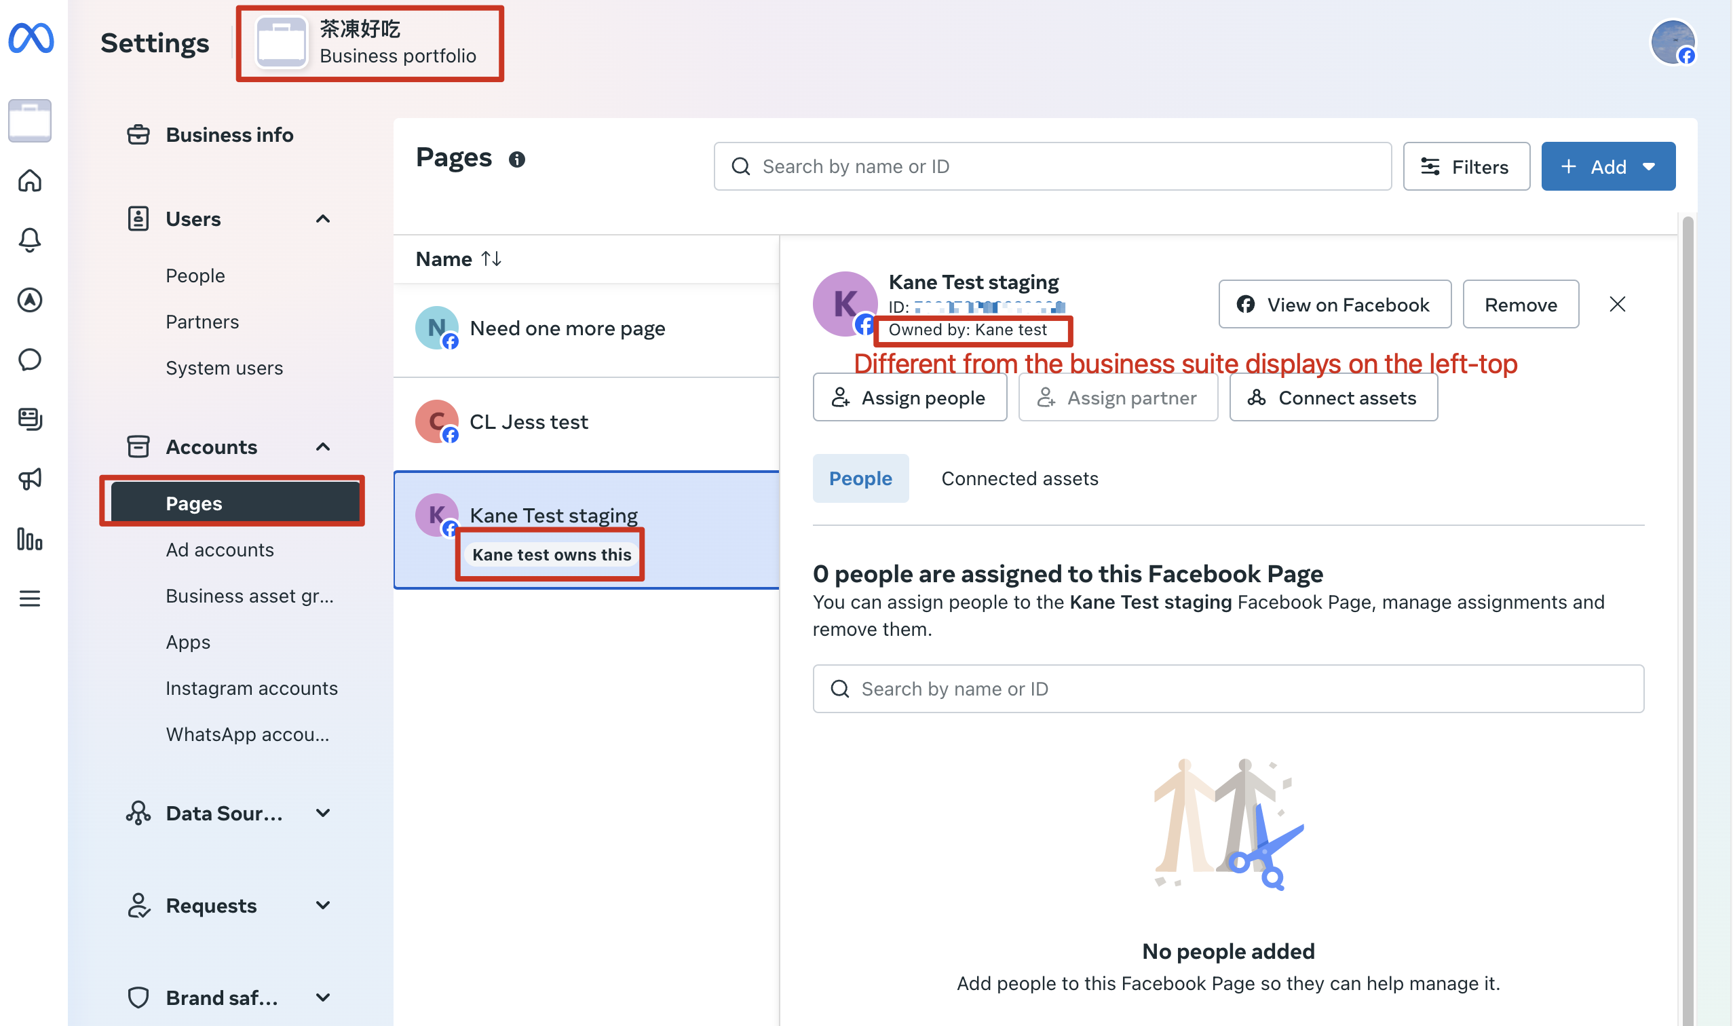Click Assign partner button
This screenshot has height=1026, width=1733.
click(x=1118, y=398)
